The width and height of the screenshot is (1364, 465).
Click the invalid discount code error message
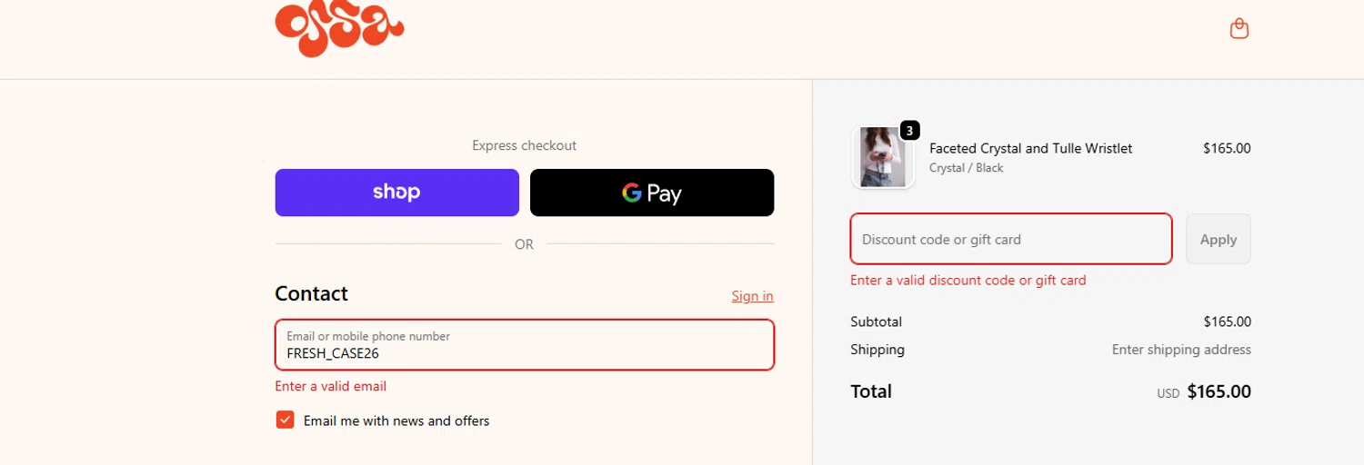(x=968, y=280)
